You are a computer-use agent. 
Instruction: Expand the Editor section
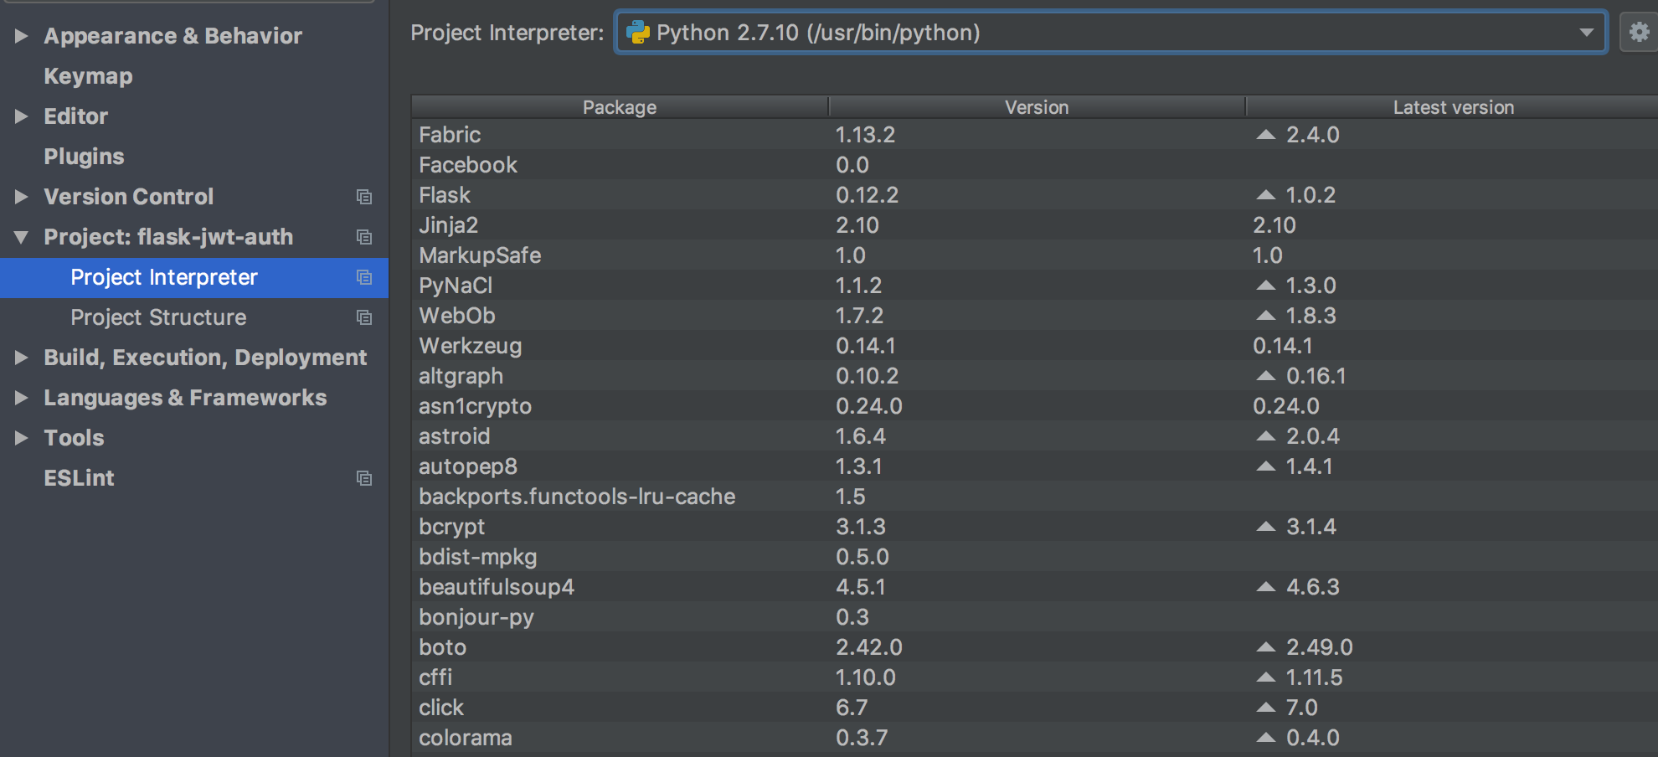point(22,116)
